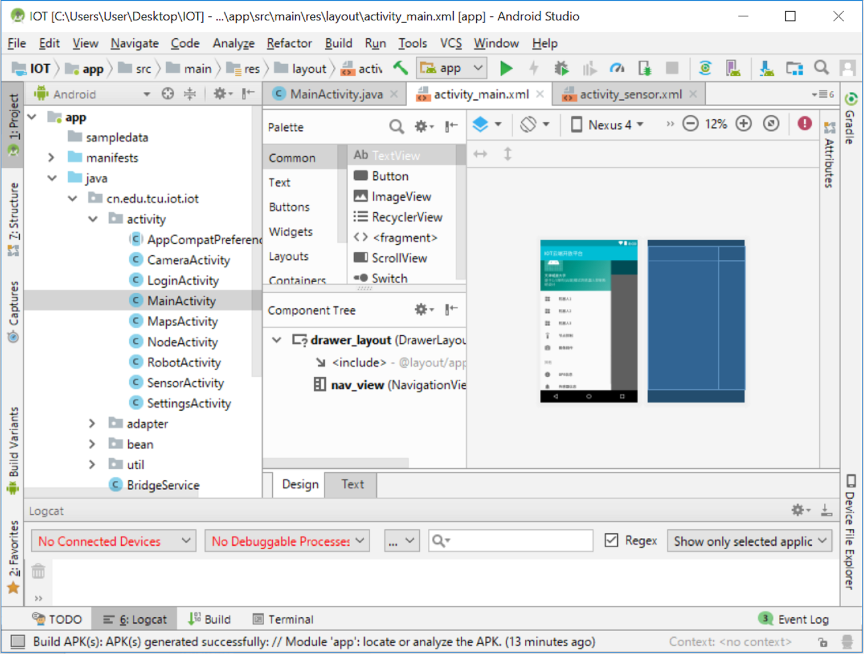Select the Widgets palette category
This screenshot has width=864, height=654.
click(x=290, y=231)
